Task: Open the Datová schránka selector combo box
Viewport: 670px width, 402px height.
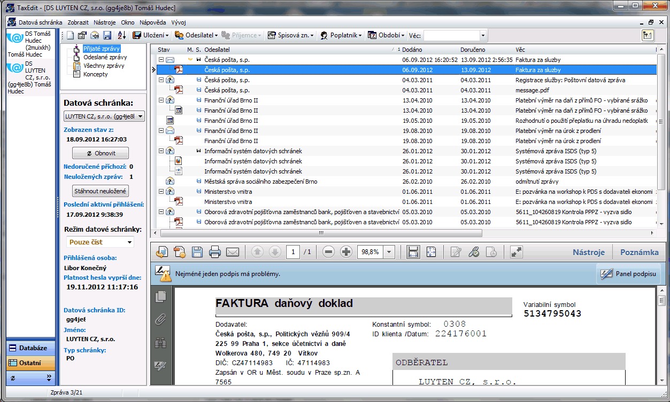Action: pyautogui.click(x=104, y=116)
